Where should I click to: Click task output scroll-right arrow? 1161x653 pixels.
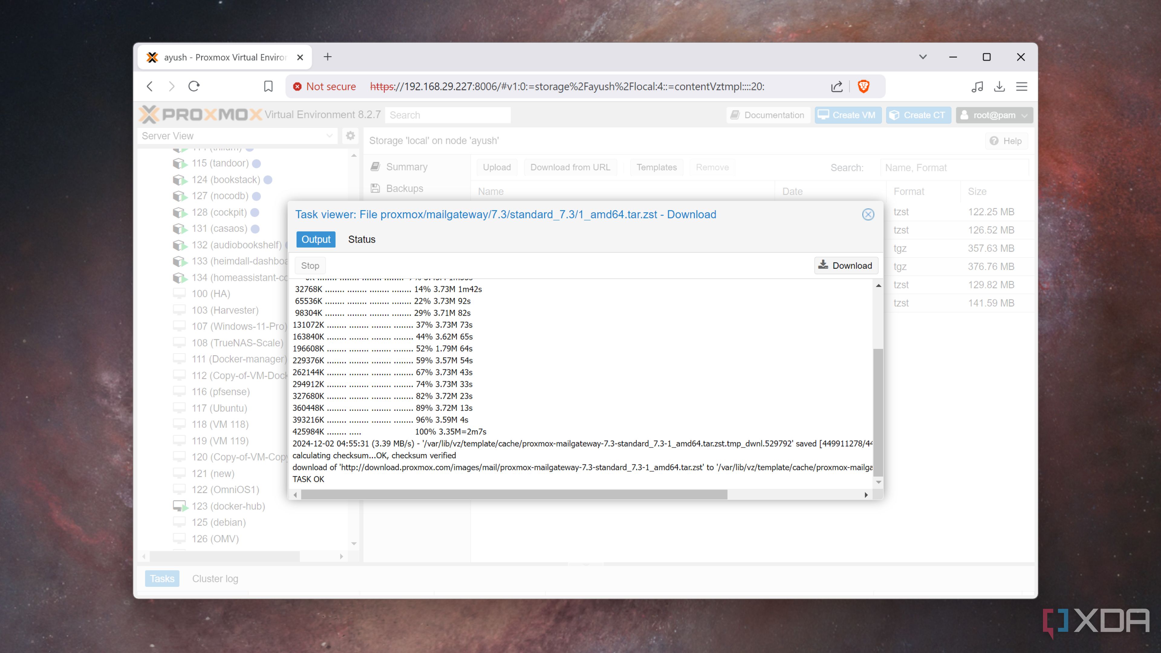[866, 495]
